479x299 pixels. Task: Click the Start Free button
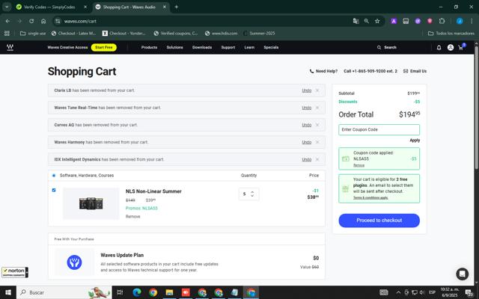tap(104, 47)
